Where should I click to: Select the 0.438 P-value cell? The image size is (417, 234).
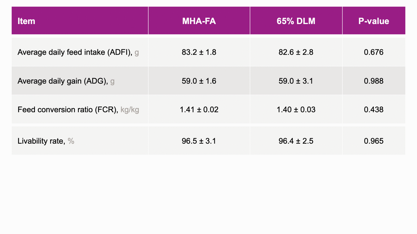click(374, 110)
